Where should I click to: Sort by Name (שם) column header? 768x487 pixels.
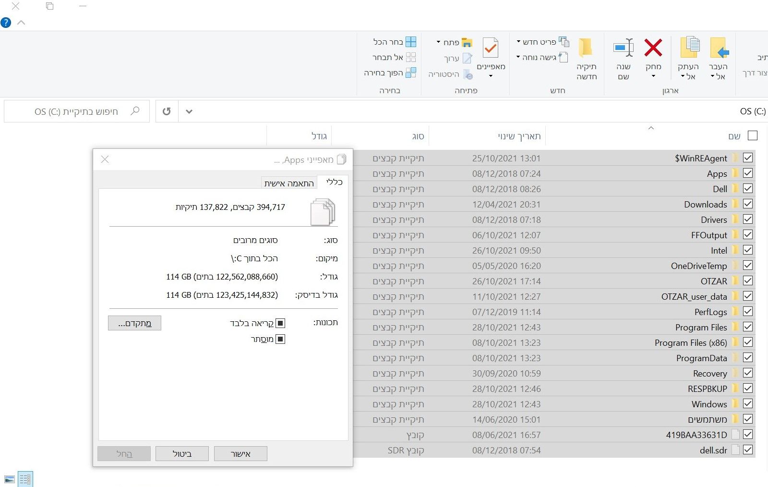(x=734, y=136)
